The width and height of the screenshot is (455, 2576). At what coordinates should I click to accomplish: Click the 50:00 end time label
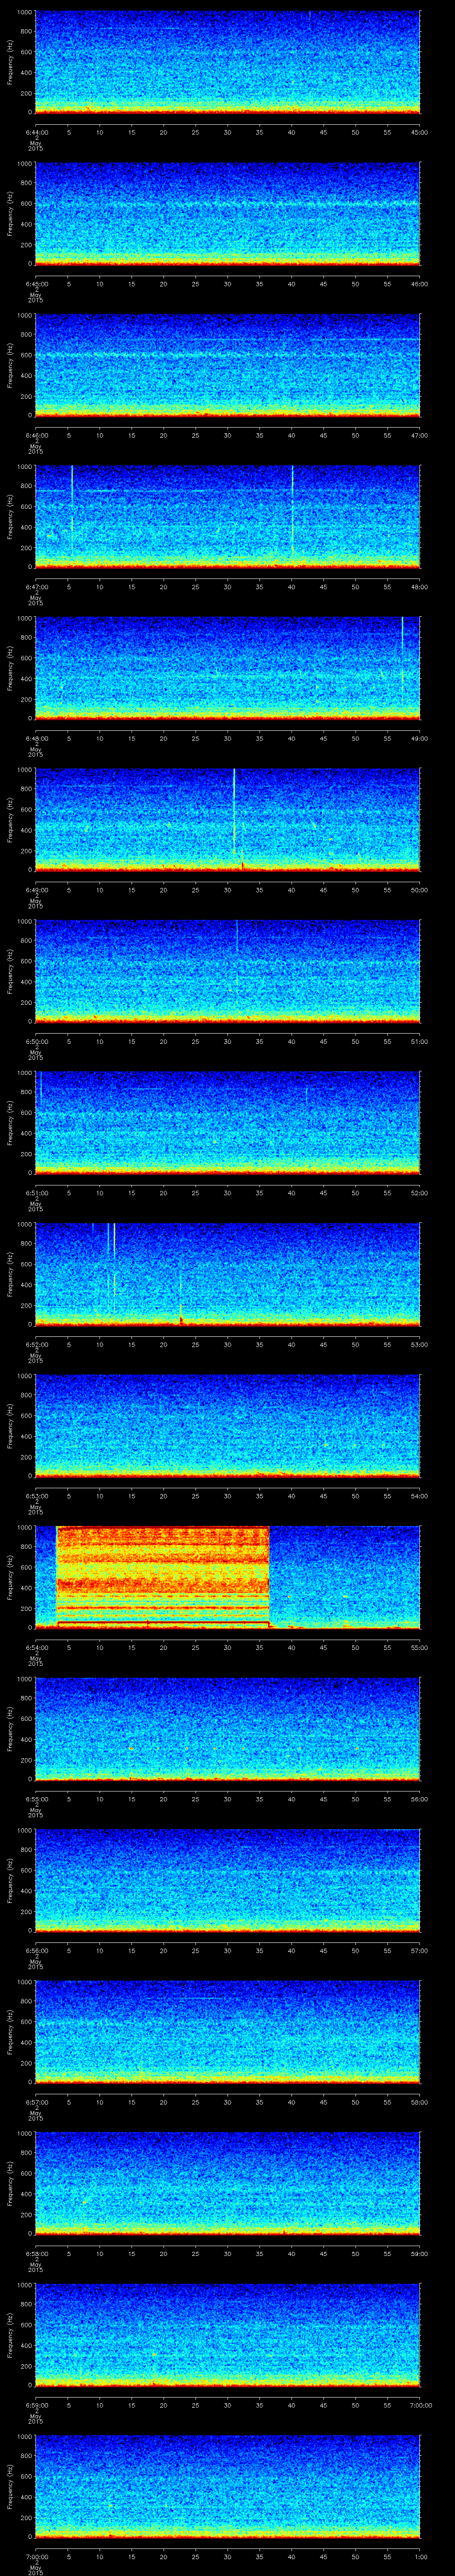click(419, 890)
